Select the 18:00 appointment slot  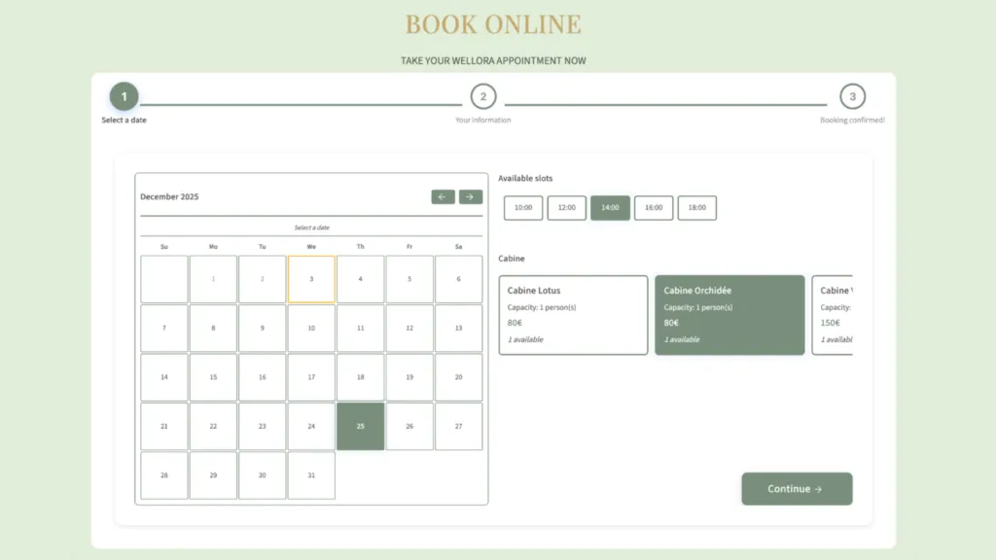pyautogui.click(x=696, y=207)
